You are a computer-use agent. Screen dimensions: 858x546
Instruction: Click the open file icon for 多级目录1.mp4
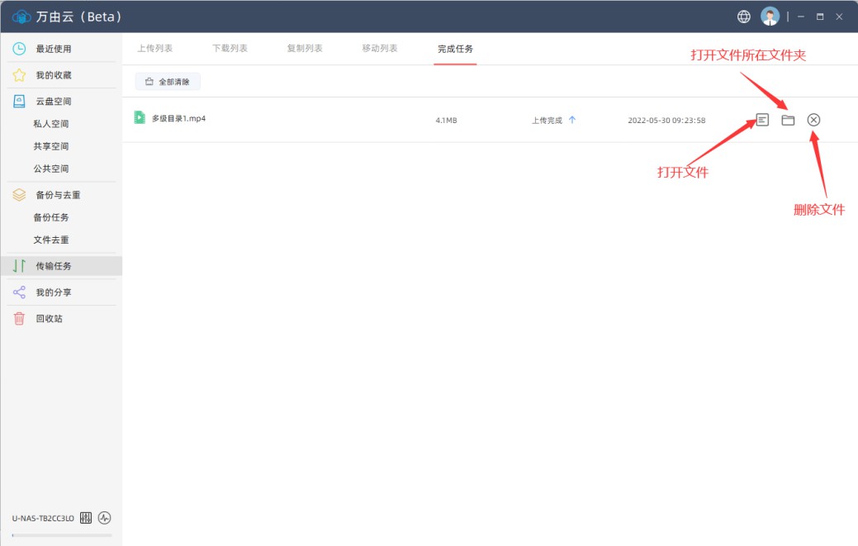[x=762, y=120]
